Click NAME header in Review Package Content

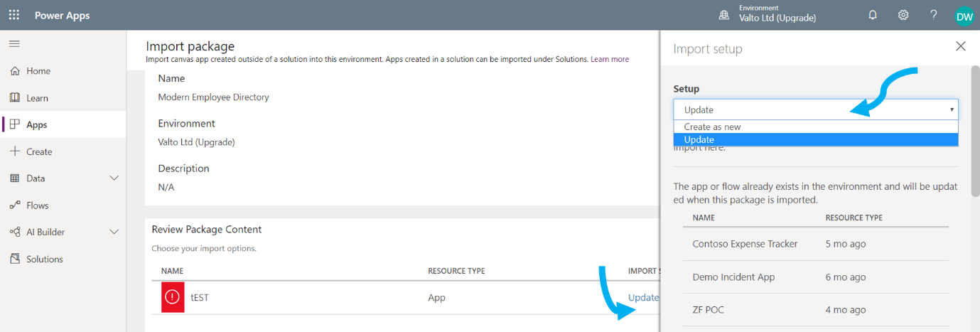point(172,271)
